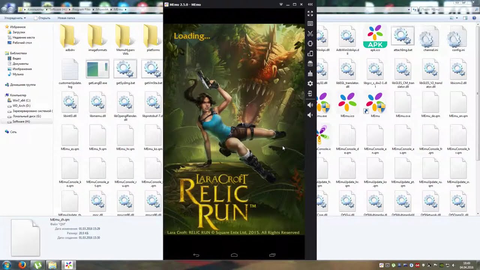Open Документы library in navigation pane
The image size is (480, 270).
click(21, 64)
